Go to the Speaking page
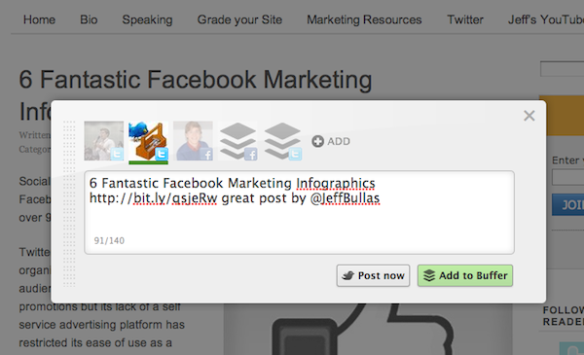 (148, 19)
